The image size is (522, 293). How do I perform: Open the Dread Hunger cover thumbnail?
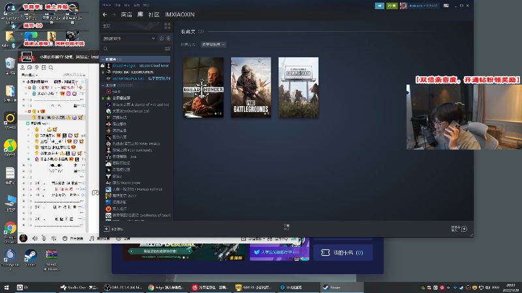pyautogui.click(x=204, y=87)
